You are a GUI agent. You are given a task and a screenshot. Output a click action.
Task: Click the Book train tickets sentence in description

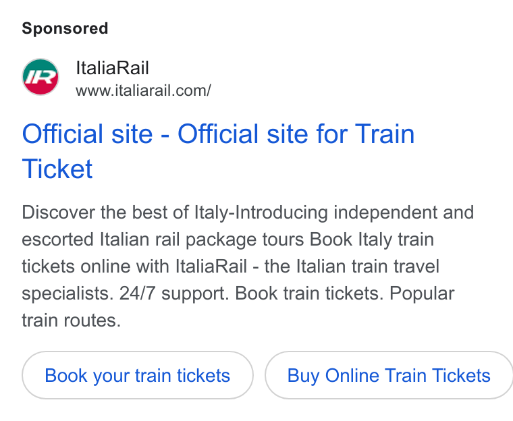point(309,293)
